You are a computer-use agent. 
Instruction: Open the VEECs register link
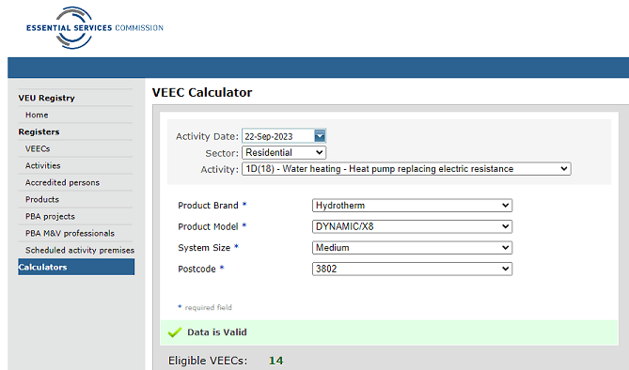pos(38,148)
